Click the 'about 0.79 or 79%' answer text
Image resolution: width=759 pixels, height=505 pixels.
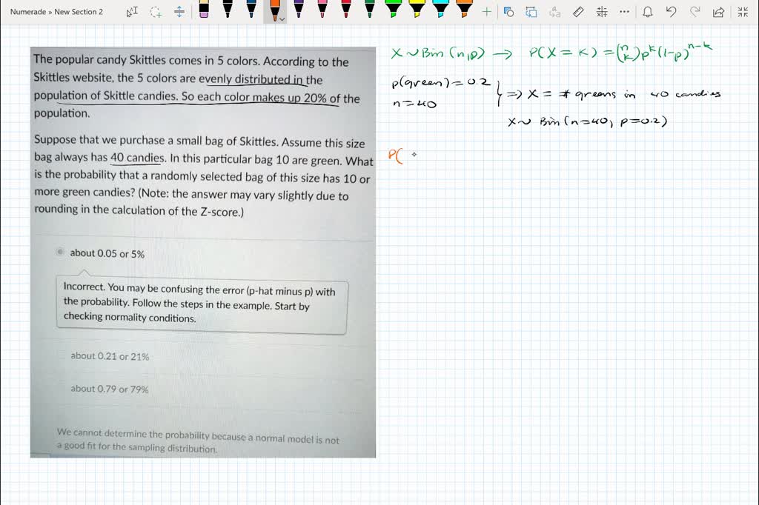click(x=110, y=389)
